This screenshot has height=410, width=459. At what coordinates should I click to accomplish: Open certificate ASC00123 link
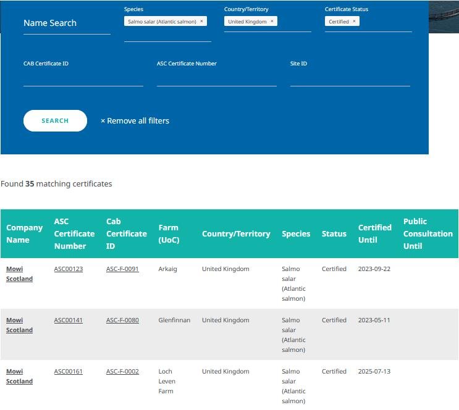point(68,269)
